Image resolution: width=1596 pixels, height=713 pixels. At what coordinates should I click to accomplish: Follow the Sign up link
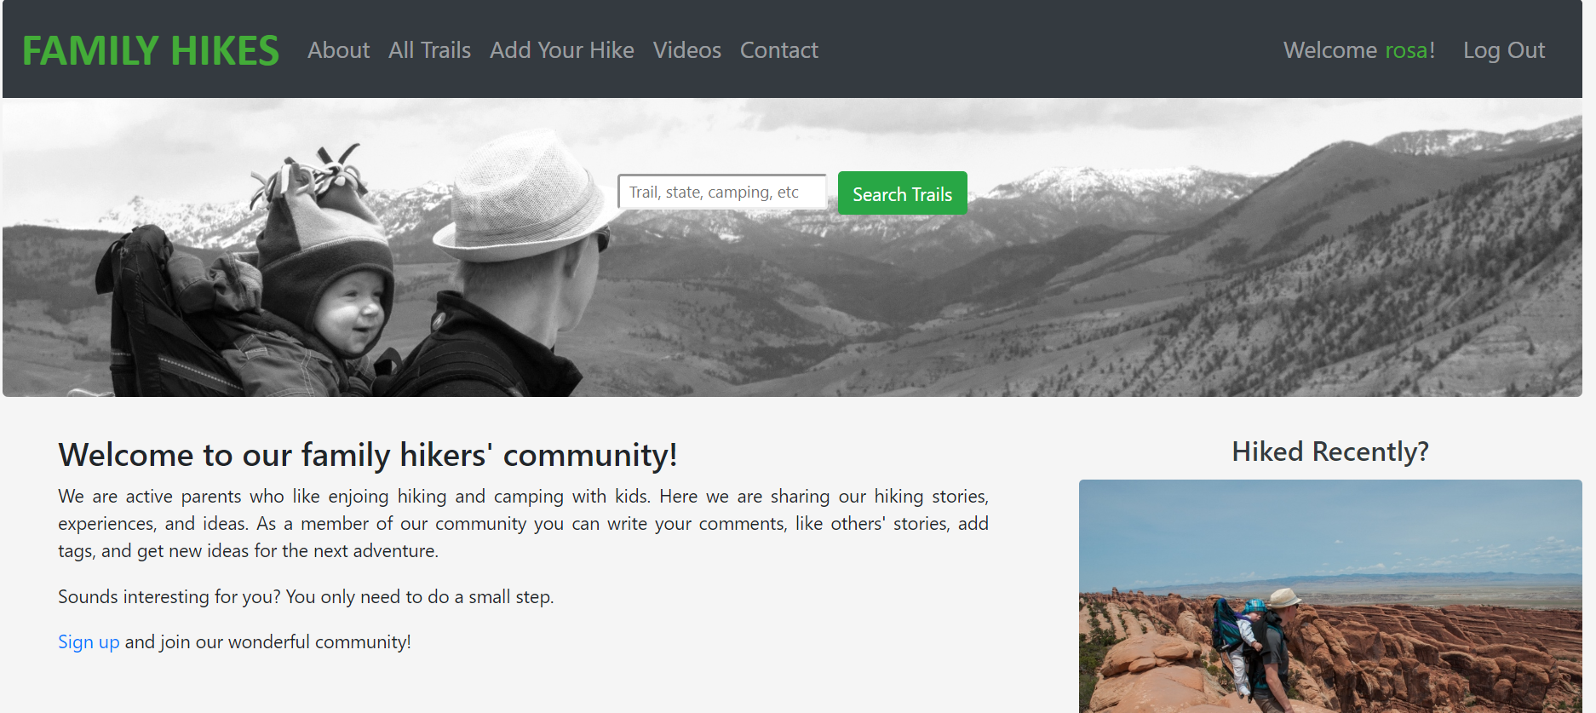(89, 641)
